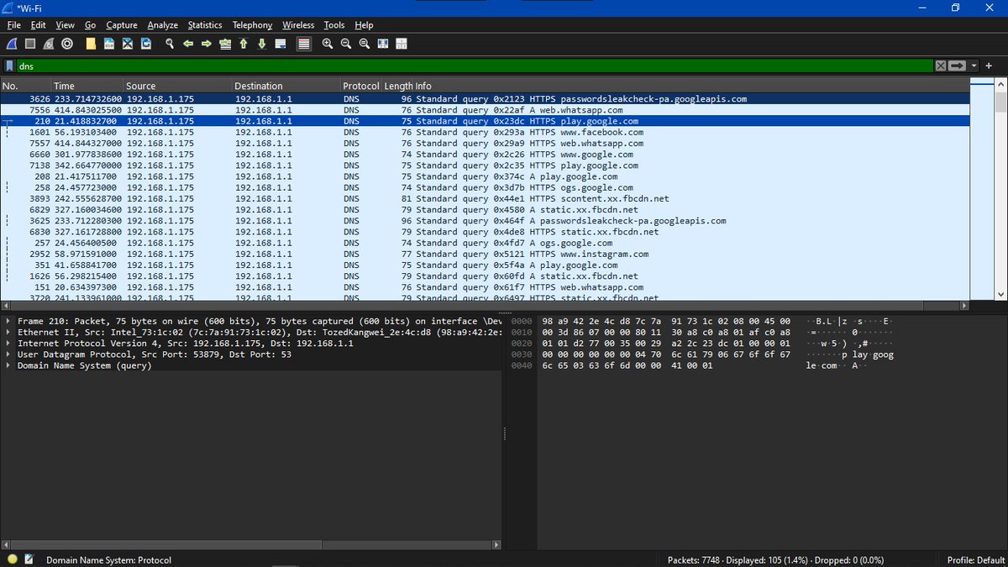Click the Find a packet magnifier icon
The height and width of the screenshot is (567, 1008).
coord(170,44)
